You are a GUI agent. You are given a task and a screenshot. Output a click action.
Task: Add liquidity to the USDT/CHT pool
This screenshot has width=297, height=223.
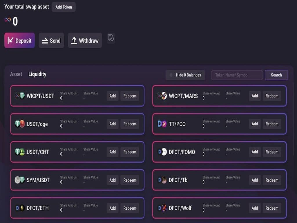click(113, 152)
